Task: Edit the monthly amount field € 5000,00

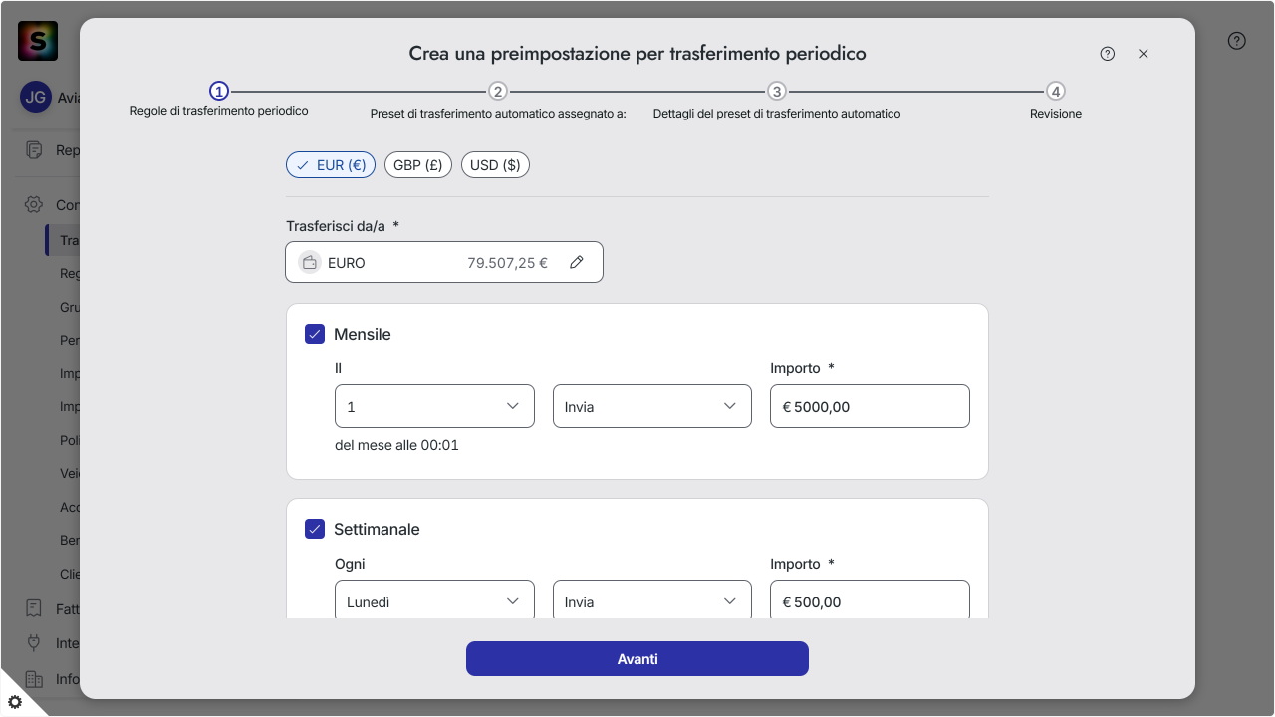Action: (870, 406)
